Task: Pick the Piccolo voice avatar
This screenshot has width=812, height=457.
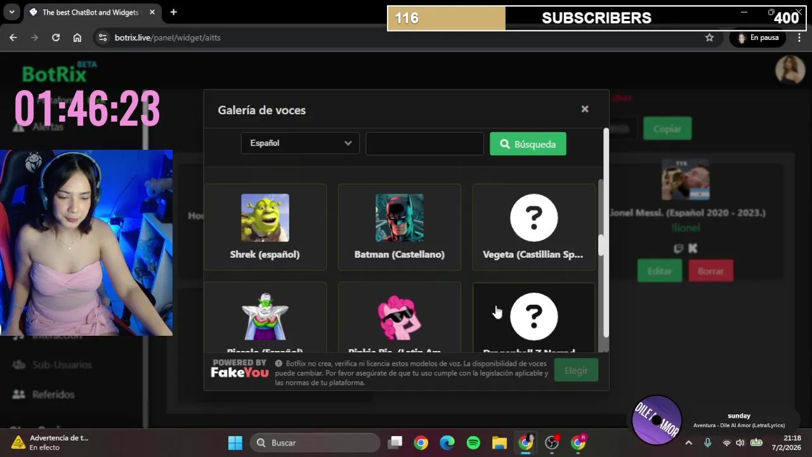Action: coord(265,316)
